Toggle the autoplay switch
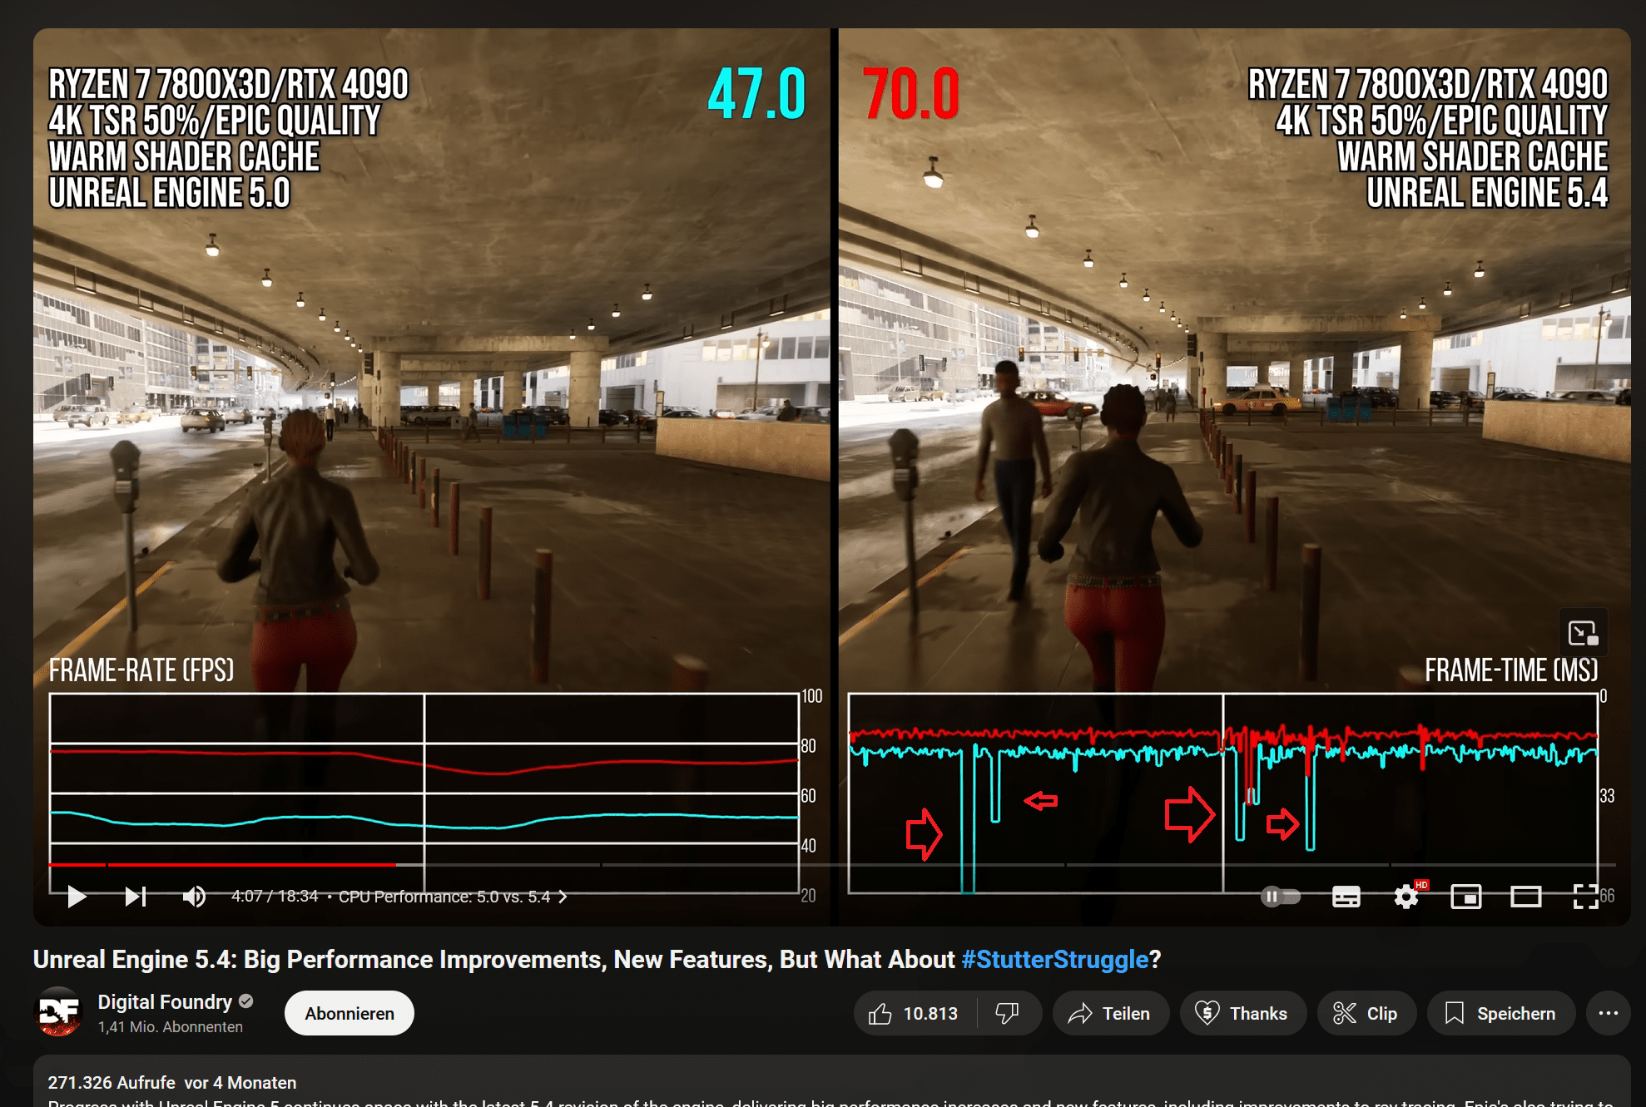This screenshot has width=1646, height=1107. (x=1281, y=897)
